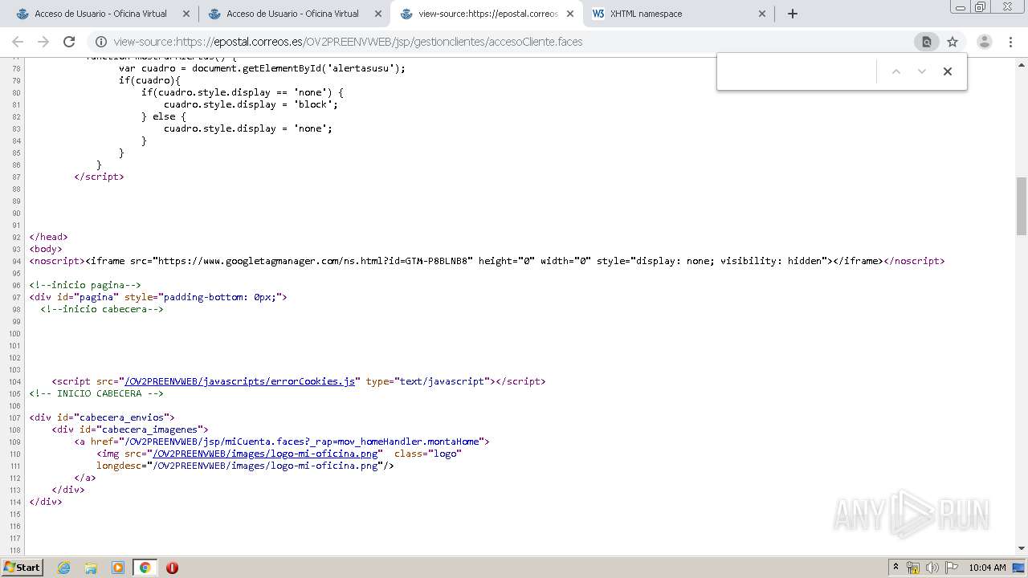Go back using the browser back arrow
The width and height of the screenshot is (1028, 578).
(18, 42)
